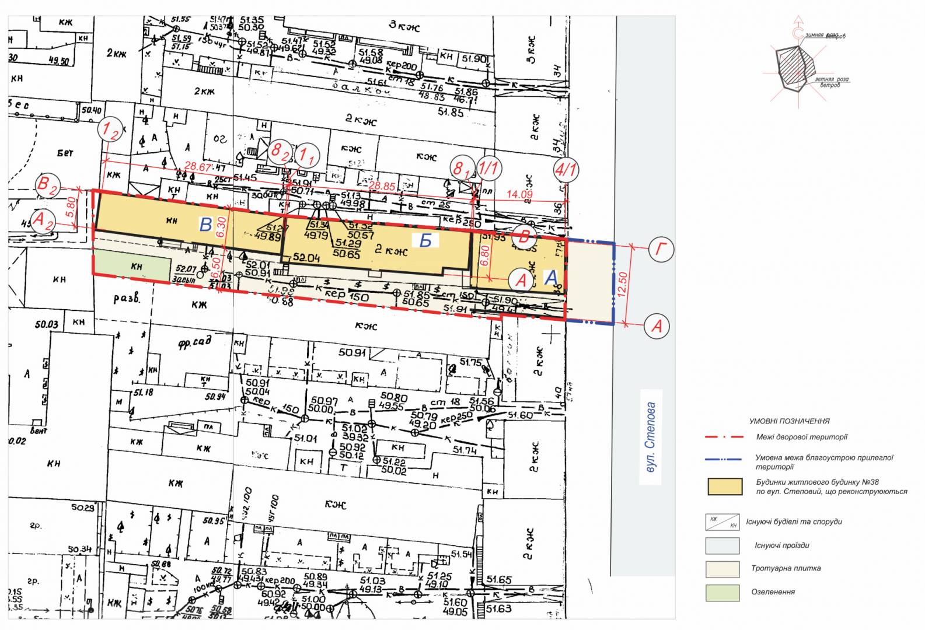Select axis marker circle 1₁

307,156
